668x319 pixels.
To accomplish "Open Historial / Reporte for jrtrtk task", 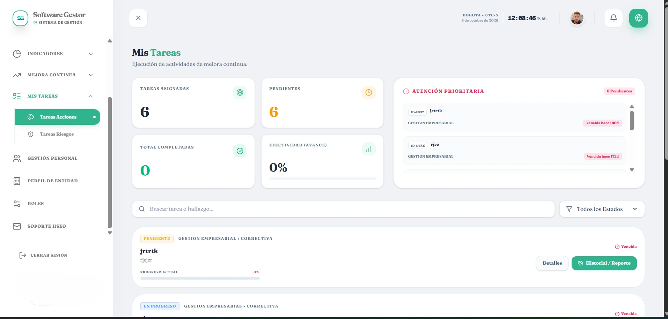I will coord(604,263).
